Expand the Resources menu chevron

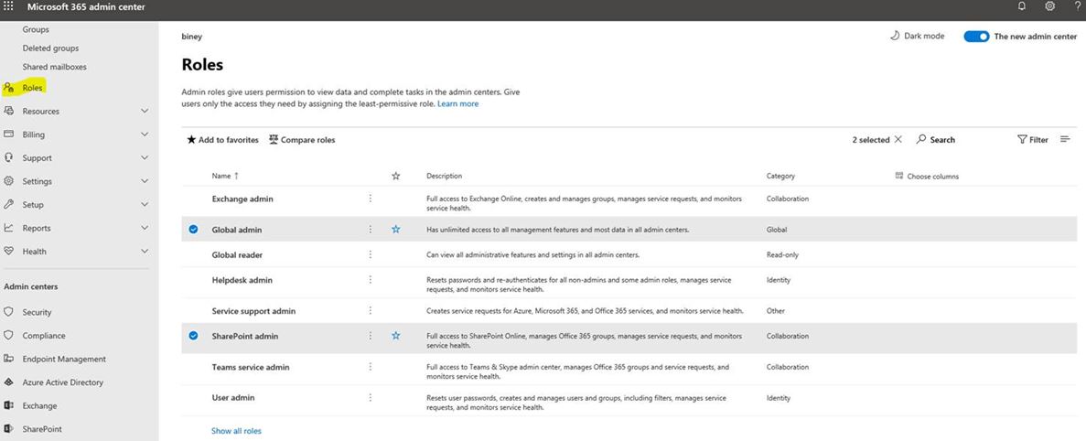click(144, 111)
